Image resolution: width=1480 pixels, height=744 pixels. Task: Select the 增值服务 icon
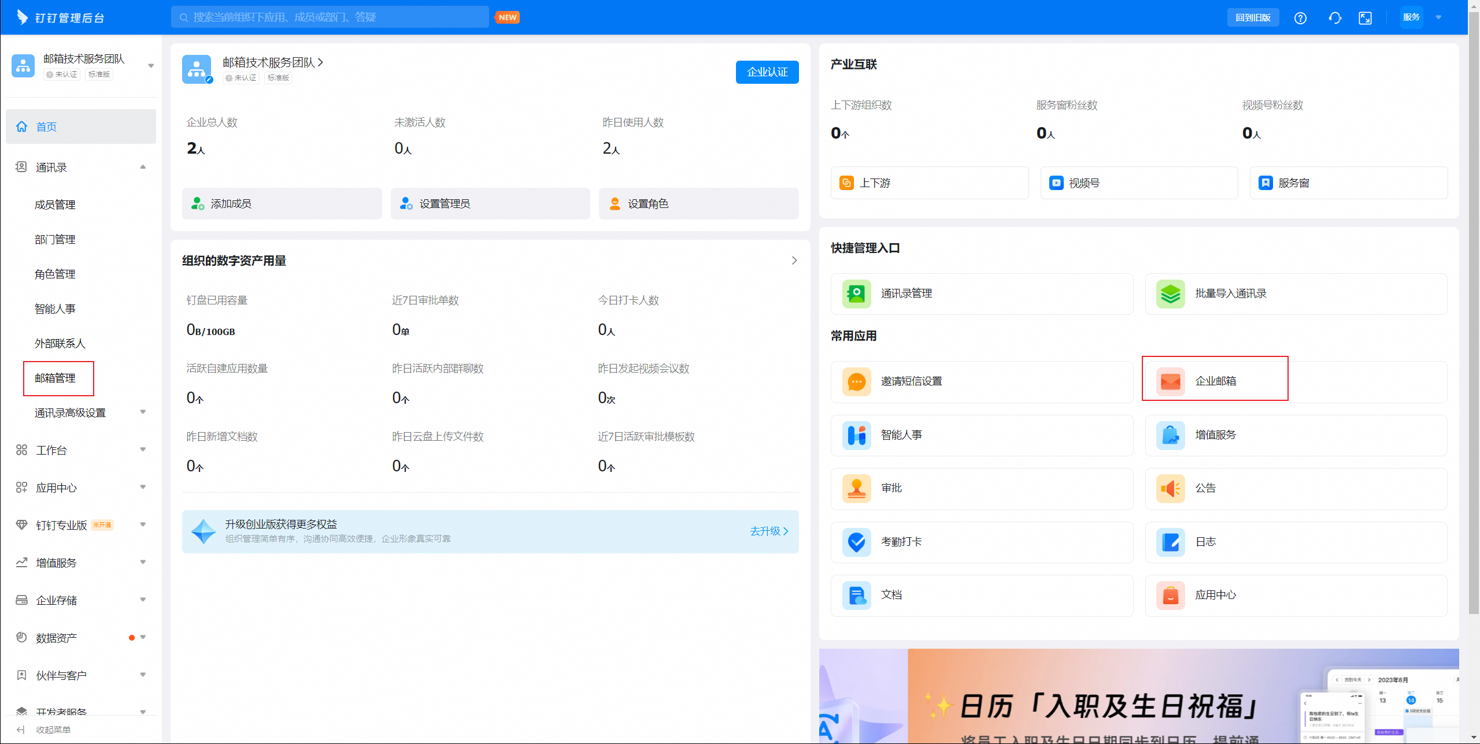(1170, 435)
